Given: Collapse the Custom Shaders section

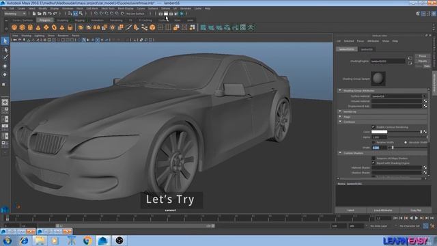Looking at the screenshot, I should pos(340,153).
